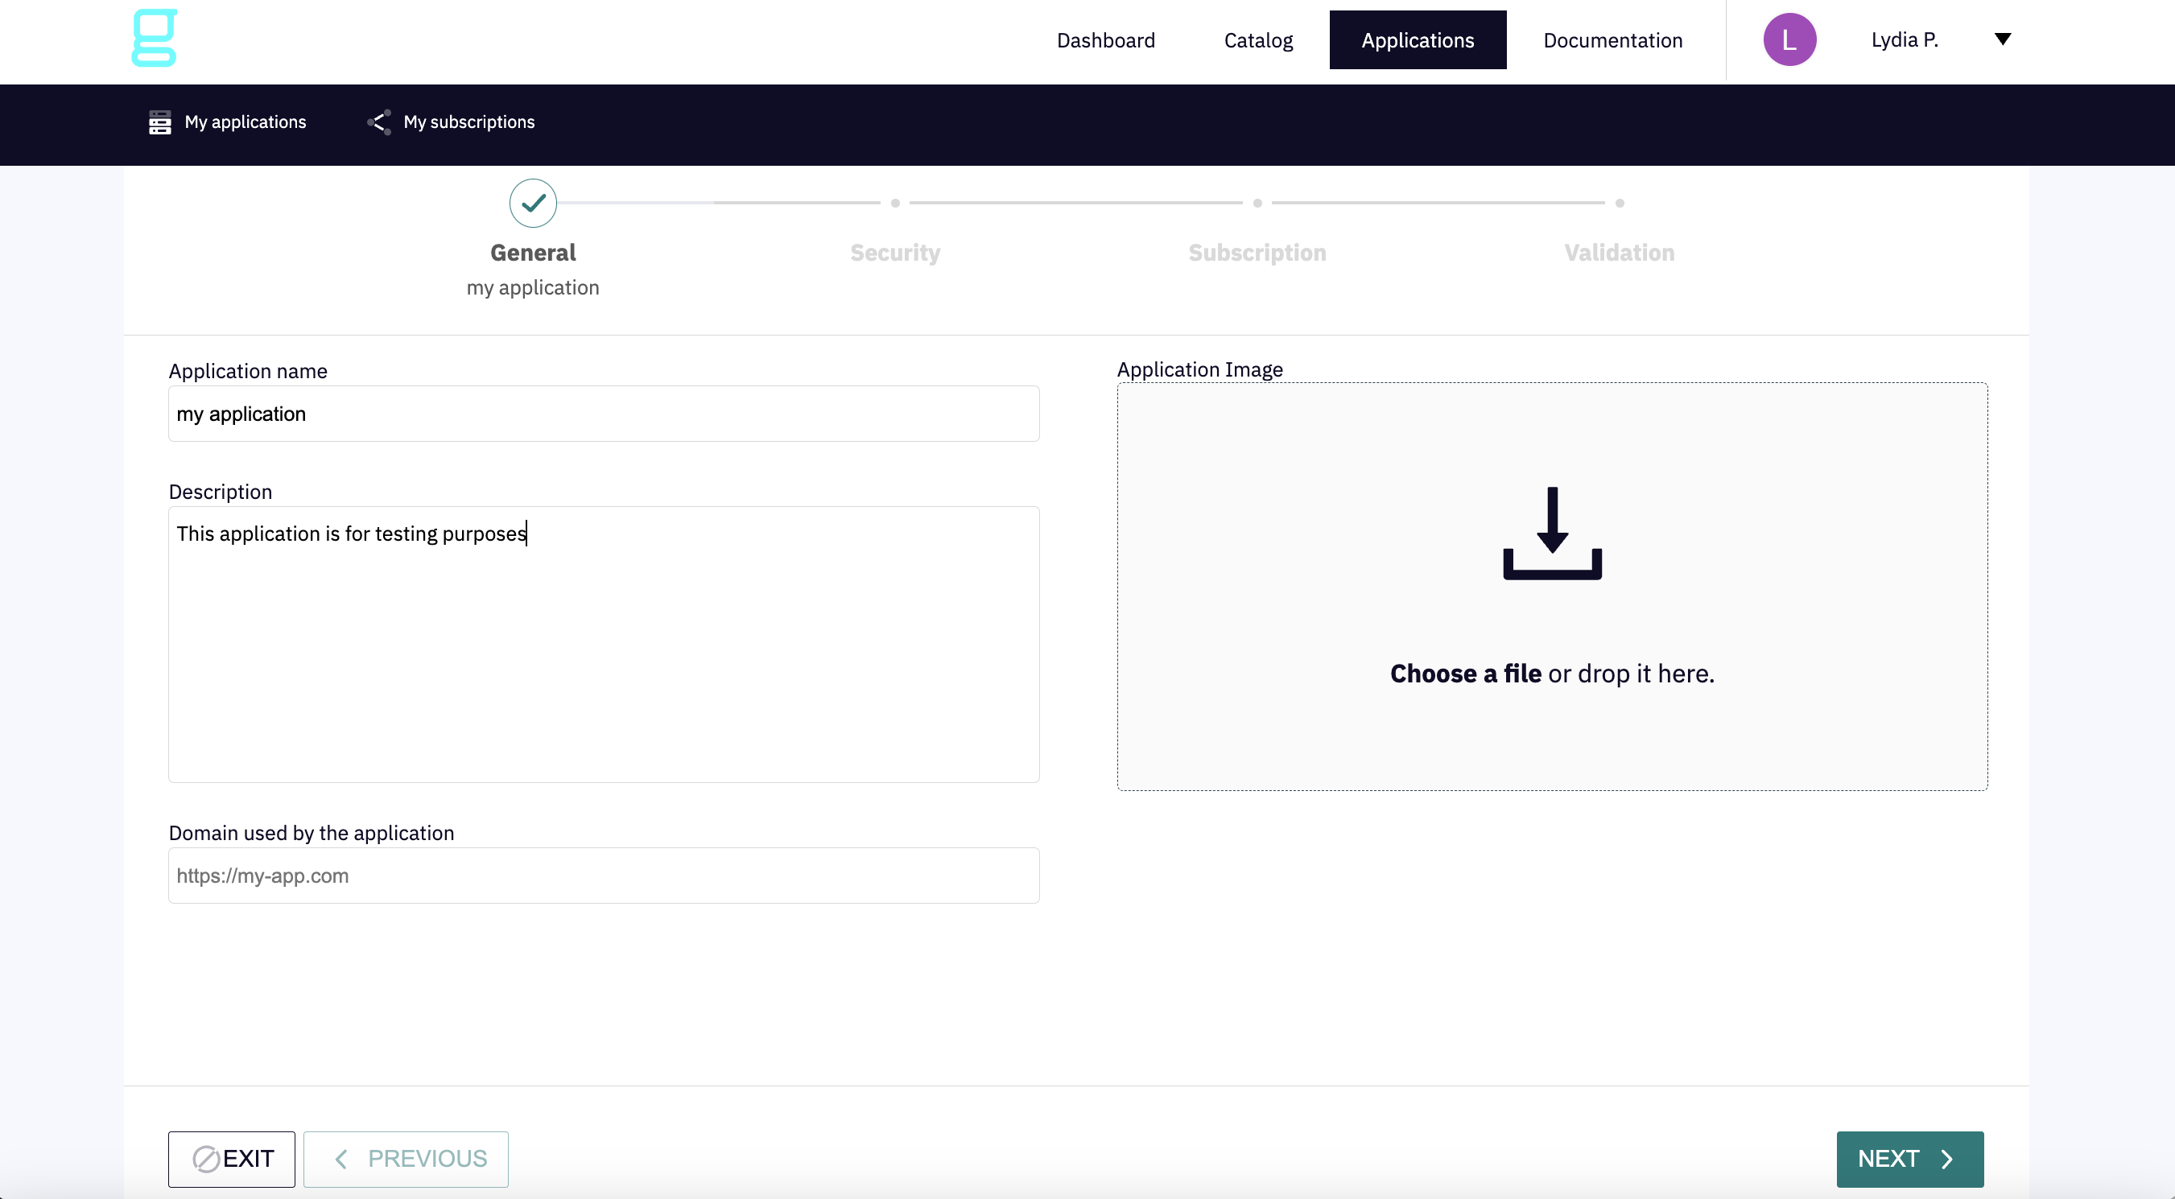This screenshot has height=1199, width=2175.
Task: Go to the Catalog page
Action: coord(1258,40)
